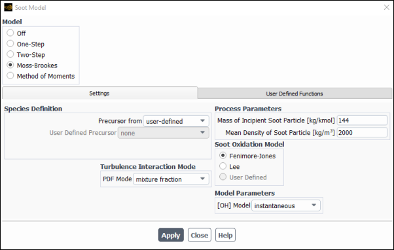Click the Species Definition heading
The width and height of the screenshot is (394, 250).
[33, 109]
